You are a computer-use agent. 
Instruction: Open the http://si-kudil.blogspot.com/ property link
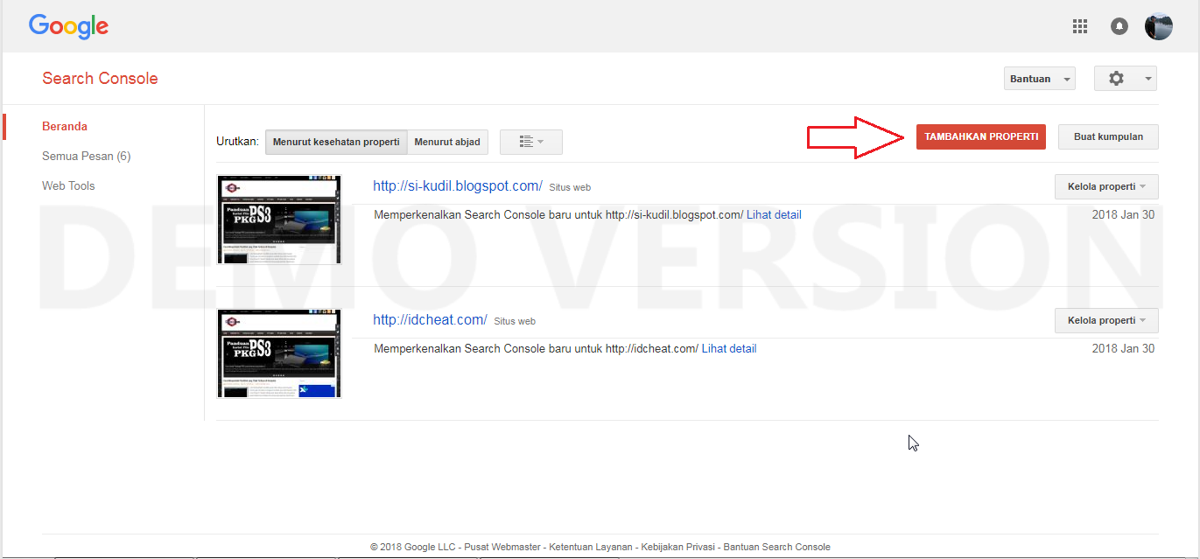[x=458, y=185]
